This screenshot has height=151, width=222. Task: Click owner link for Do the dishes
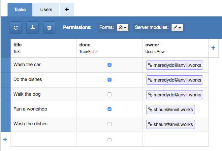pos(174,80)
